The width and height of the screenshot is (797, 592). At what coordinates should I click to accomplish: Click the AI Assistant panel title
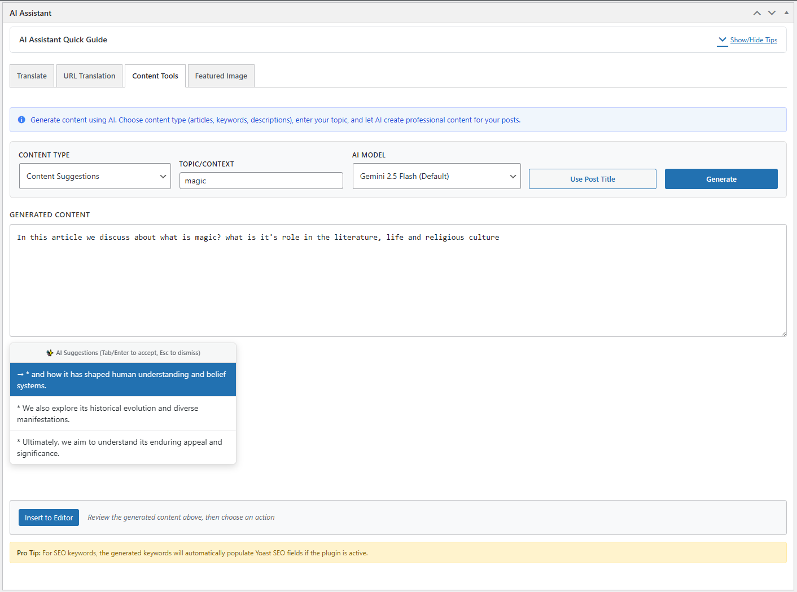pyautogui.click(x=30, y=13)
